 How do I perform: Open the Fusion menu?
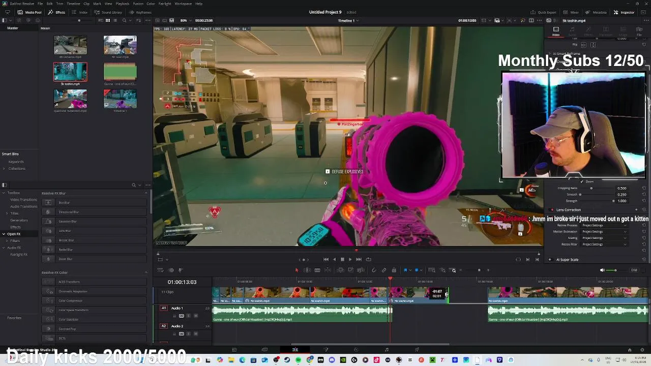[x=138, y=4]
